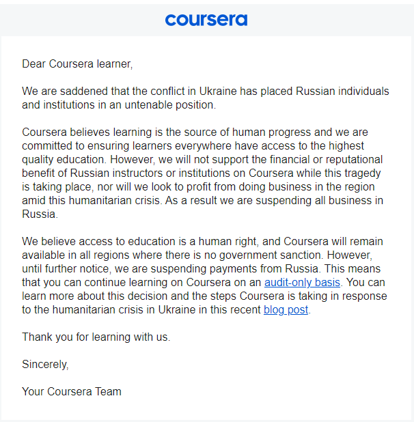
Task: Open the "audit-only basis" link
Action: coord(302,282)
